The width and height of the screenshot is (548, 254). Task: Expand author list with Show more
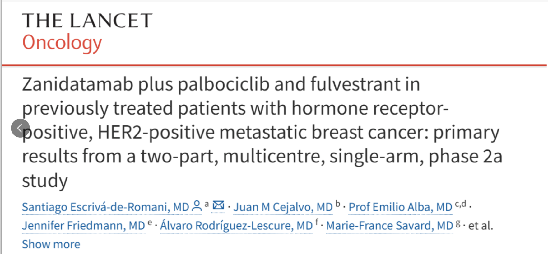click(x=51, y=244)
